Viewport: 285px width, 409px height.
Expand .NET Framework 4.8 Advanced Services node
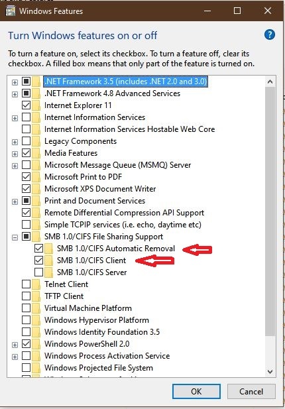pyautogui.click(x=15, y=94)
